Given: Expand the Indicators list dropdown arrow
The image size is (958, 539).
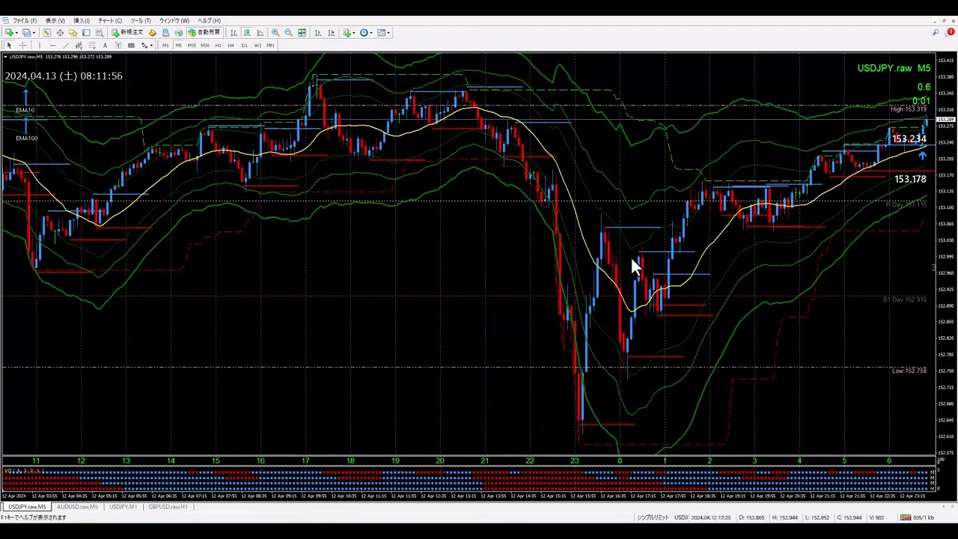Looking at the screenshot, I should (x=354, y=33).
